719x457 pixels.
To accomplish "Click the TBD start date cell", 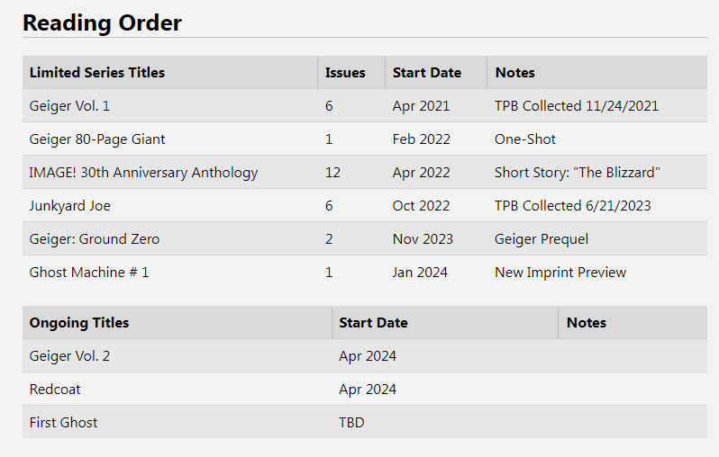I will click(x=351, y=423).
